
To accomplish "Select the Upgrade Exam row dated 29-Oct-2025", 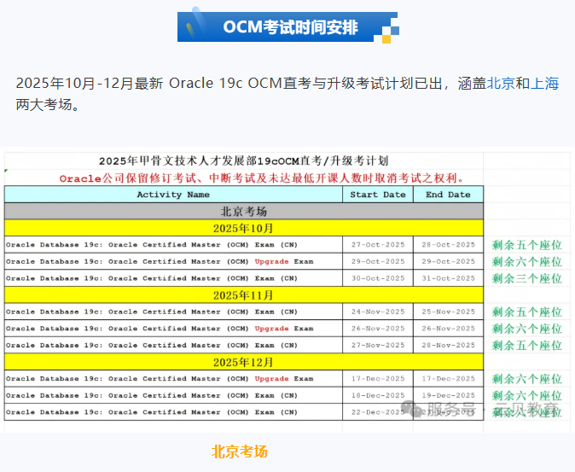I will pos(173,261).
